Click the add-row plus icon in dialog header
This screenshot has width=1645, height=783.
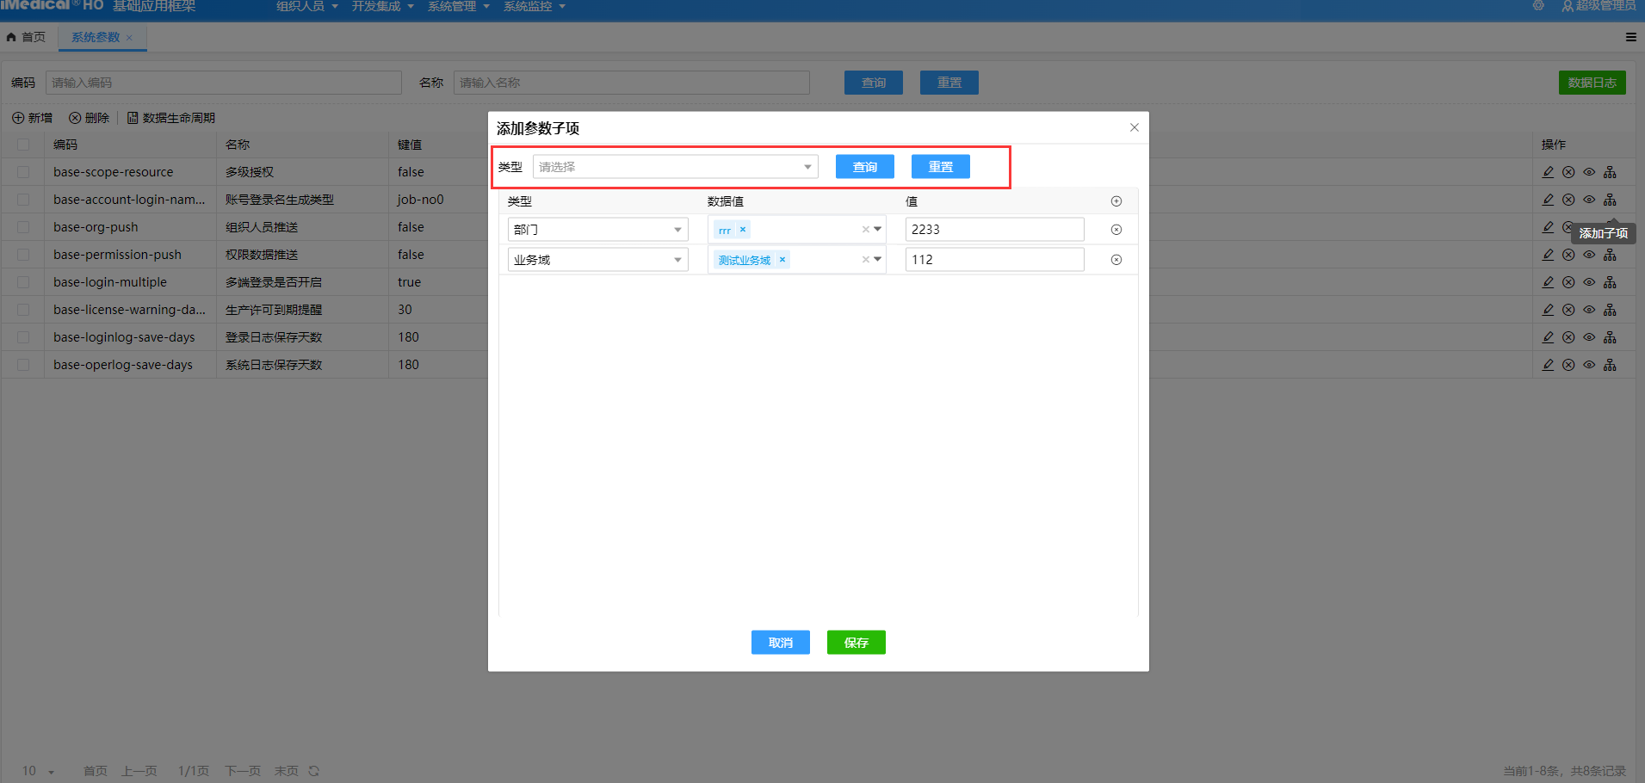tap(1116, 201)
